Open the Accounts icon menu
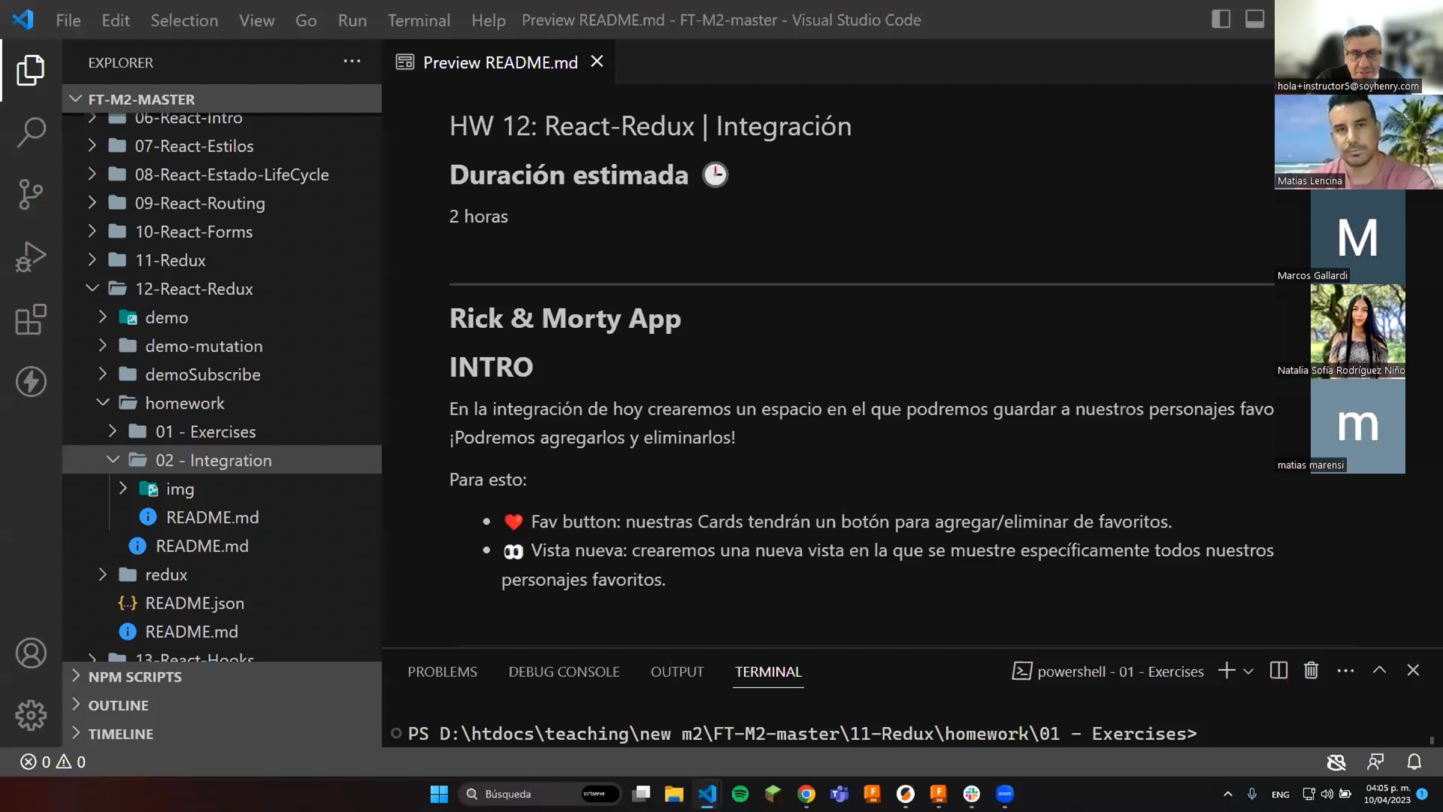 pos(31,653)
